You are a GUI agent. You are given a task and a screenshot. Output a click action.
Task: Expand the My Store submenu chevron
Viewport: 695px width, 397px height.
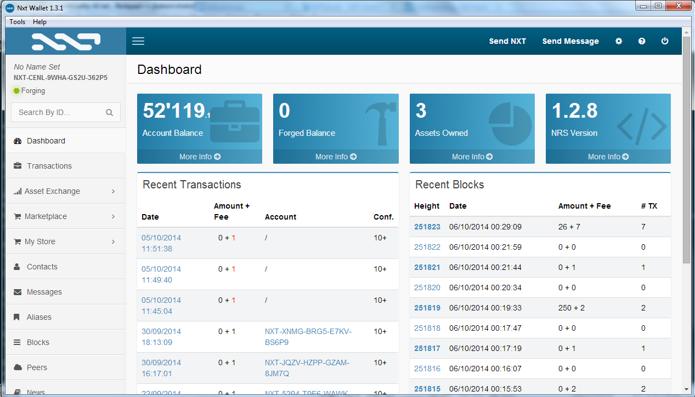tap(113, 241)
